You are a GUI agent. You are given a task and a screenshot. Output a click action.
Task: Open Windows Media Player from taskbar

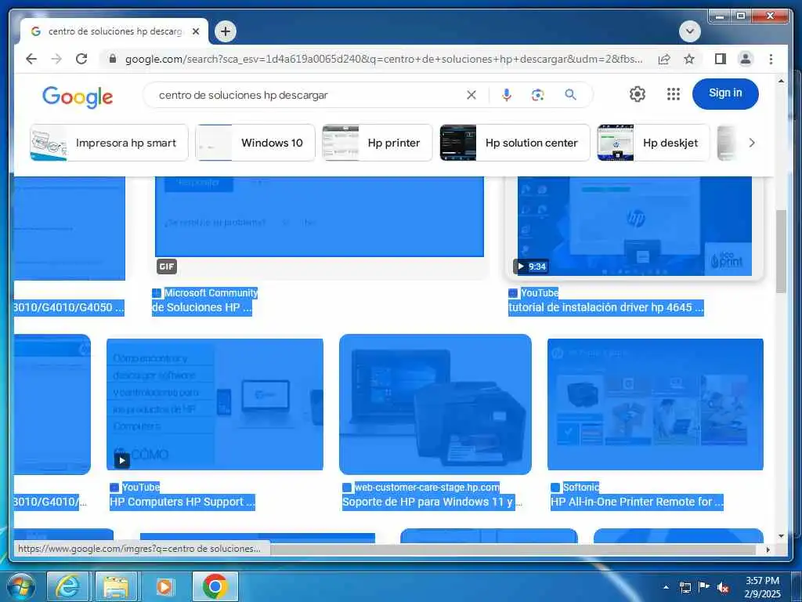point(164,586)
